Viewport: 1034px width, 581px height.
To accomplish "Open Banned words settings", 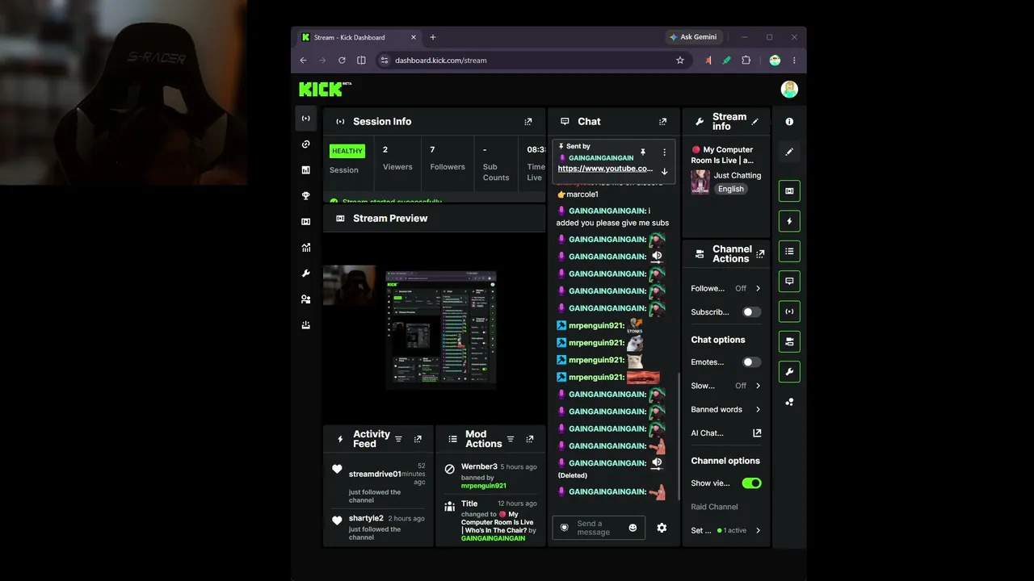I will point(726,409).
